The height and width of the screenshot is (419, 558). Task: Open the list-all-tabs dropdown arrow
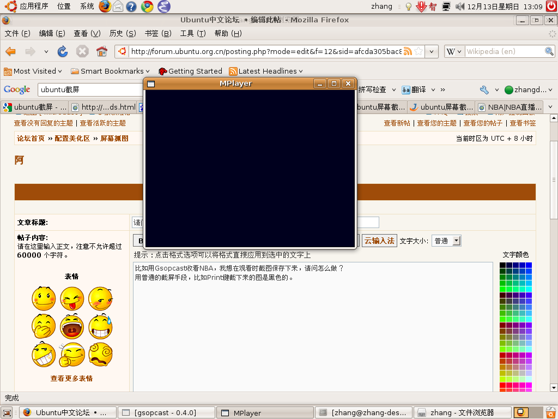550,107
